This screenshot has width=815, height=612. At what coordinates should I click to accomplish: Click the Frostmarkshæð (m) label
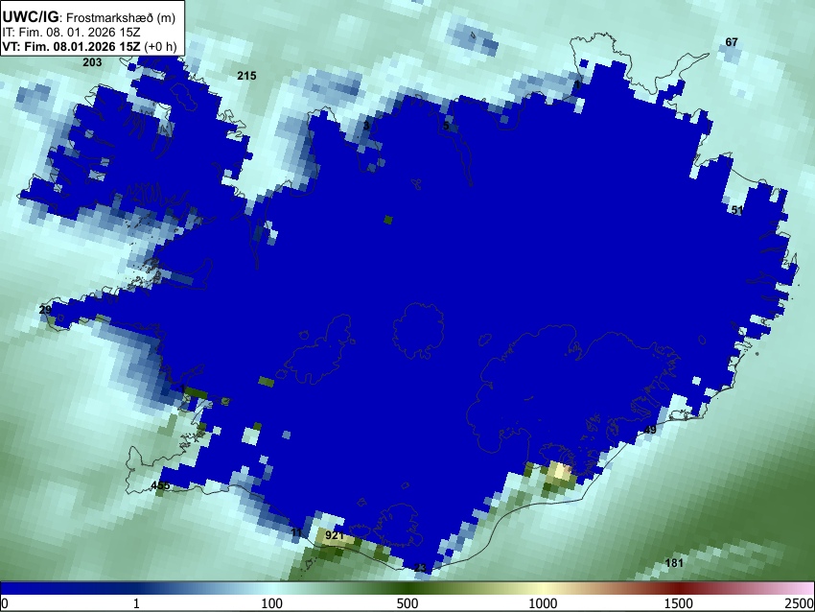[121, 18]
